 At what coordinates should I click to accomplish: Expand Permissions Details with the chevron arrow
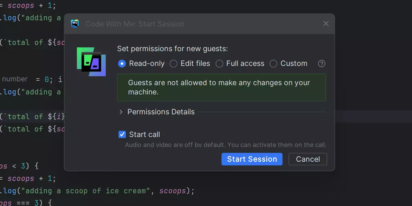(x=121, y=112)
